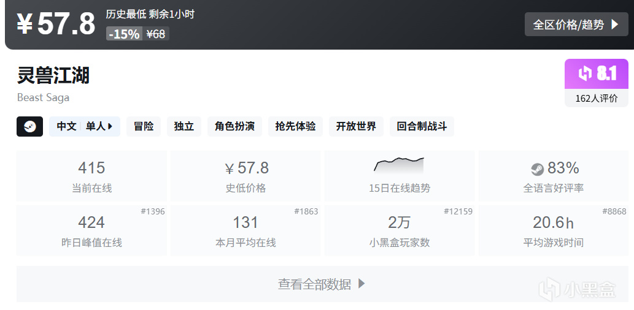The image size is (634, 310).
Task: Click the game title 灵兽江湖
Action: point(53,76)
